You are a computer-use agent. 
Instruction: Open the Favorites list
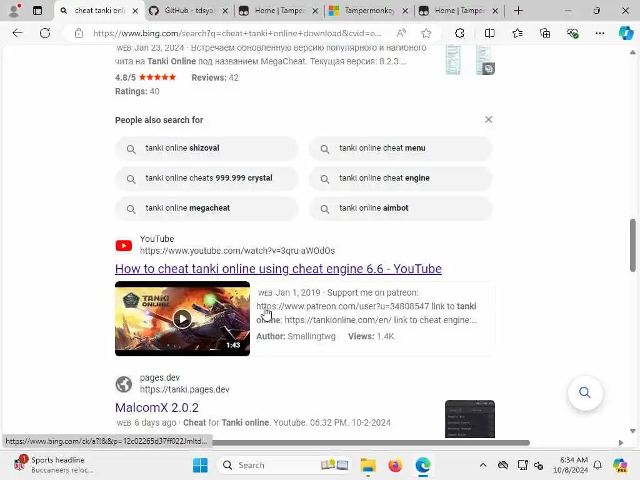tap(517, 33)
